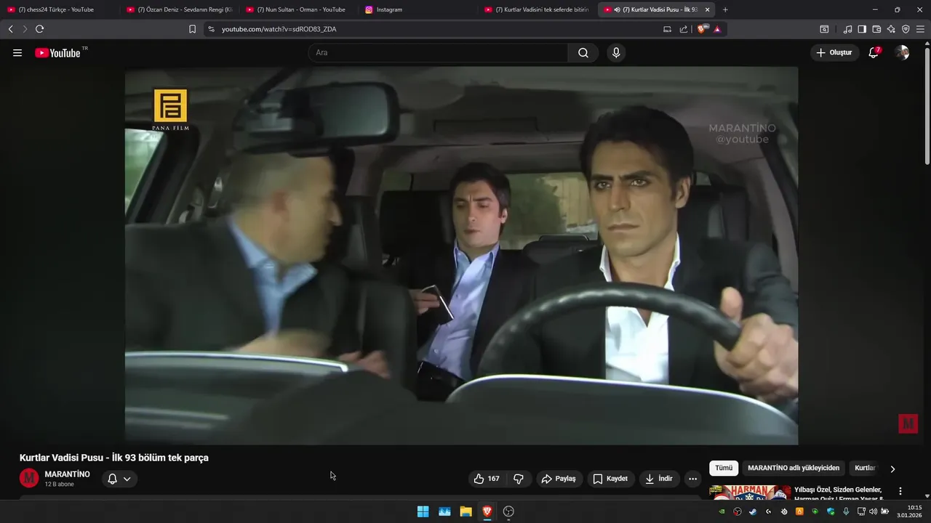Select the Tümü filter chip
The width and height of the screenshot is (931, 523).
point(724,469)
